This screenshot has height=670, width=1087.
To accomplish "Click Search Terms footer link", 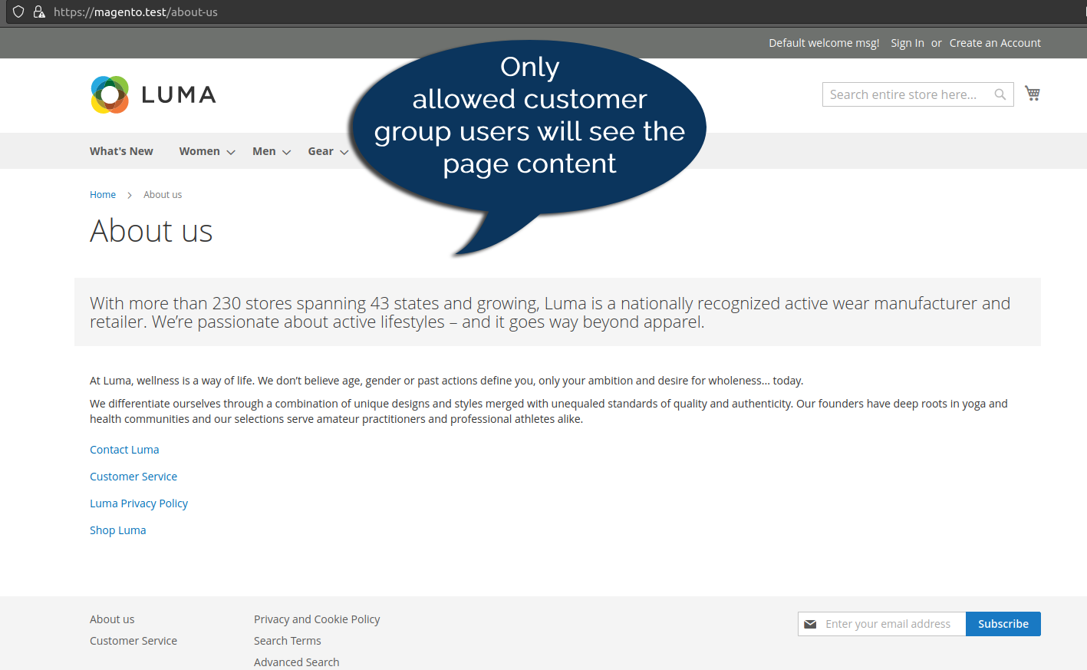I will pos(287,640).
